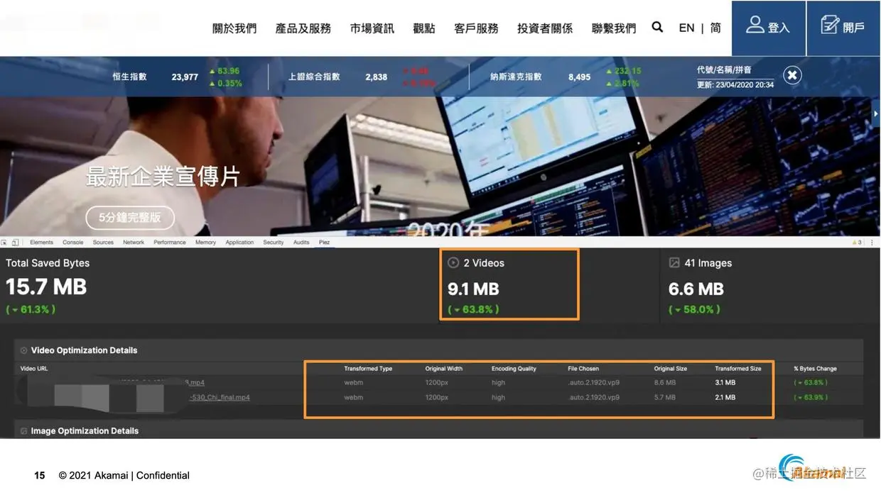The width and height of the screenshot is (881, 495).
Task: Click the 5.7 MB original size cell
Action: click(665, 398)
